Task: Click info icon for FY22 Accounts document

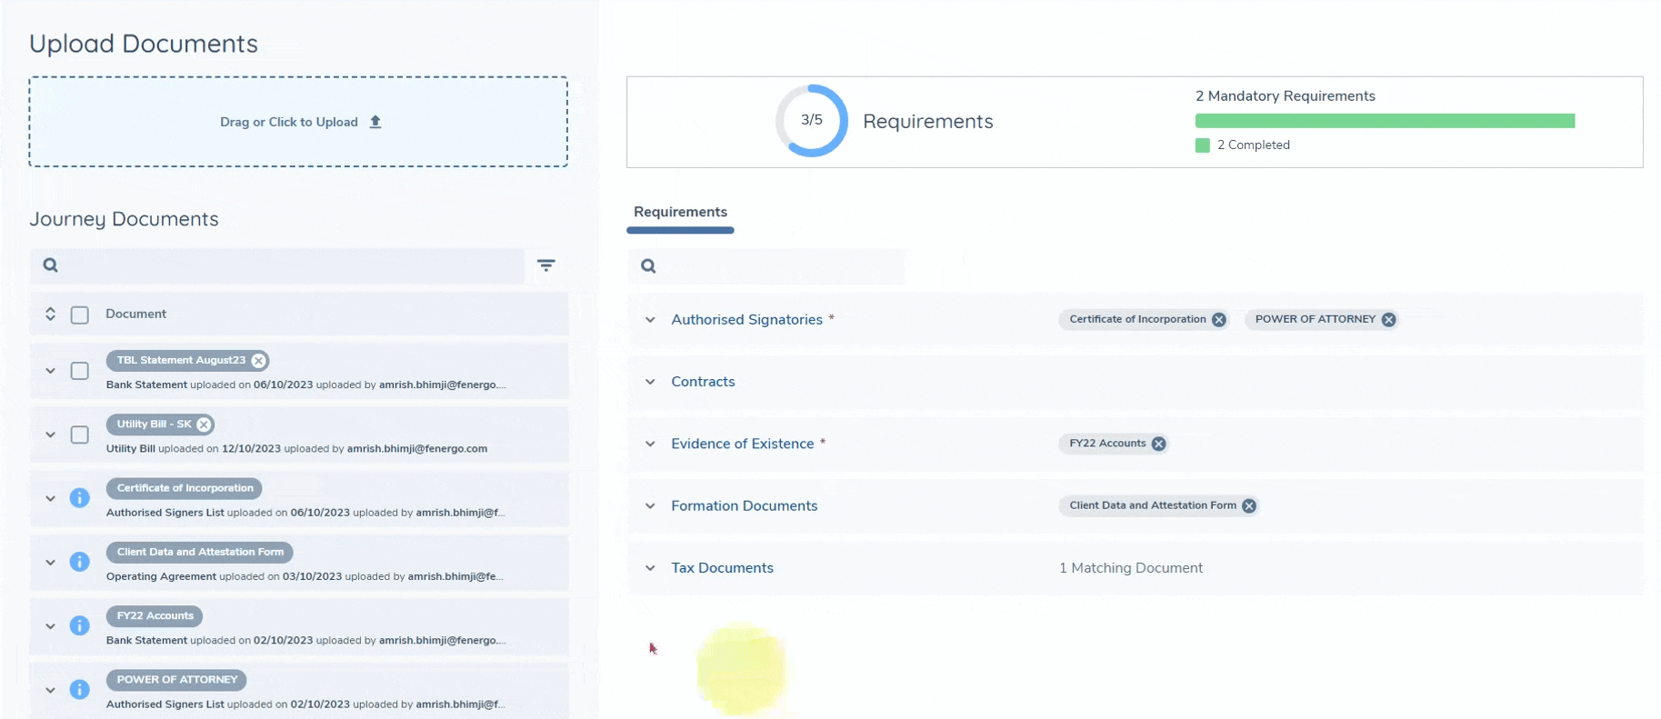Action: coord(80,625)
